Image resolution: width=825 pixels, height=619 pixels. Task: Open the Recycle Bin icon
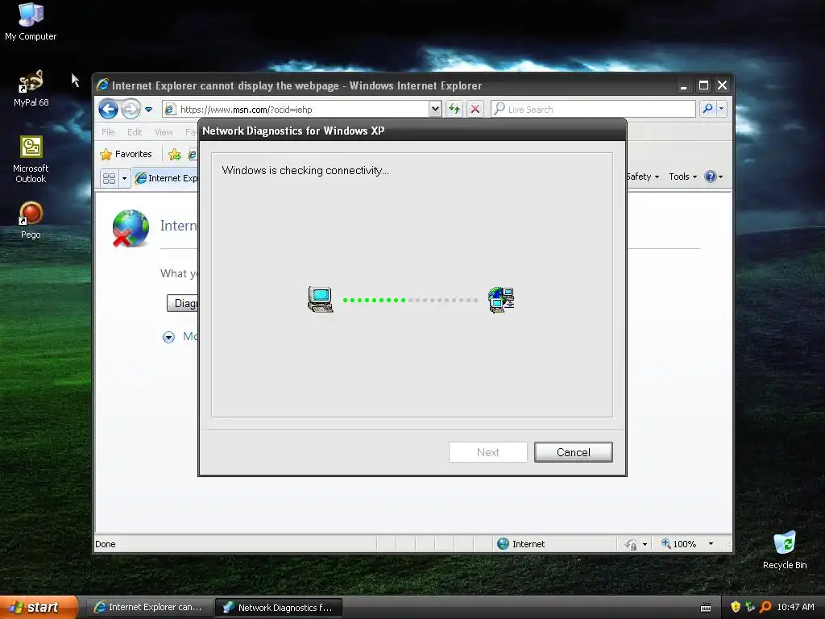pyautogui.click(x=785, y=550)
